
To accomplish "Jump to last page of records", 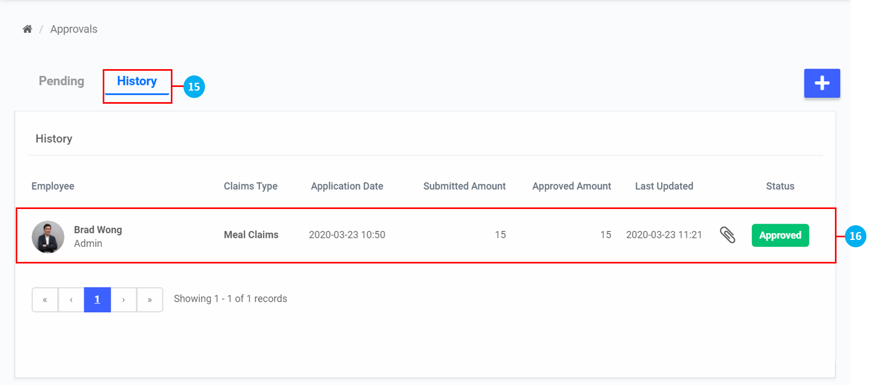I will 150,300.
